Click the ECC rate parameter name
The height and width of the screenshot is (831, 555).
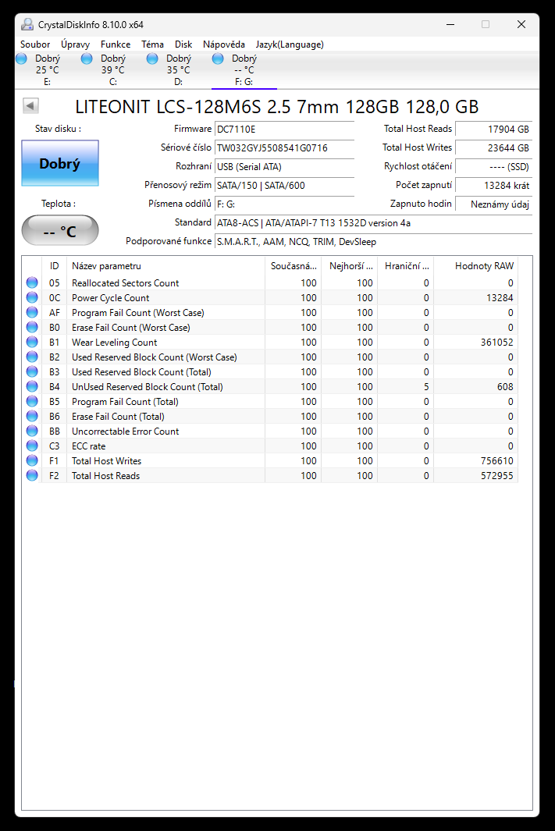tap(88, 446)
